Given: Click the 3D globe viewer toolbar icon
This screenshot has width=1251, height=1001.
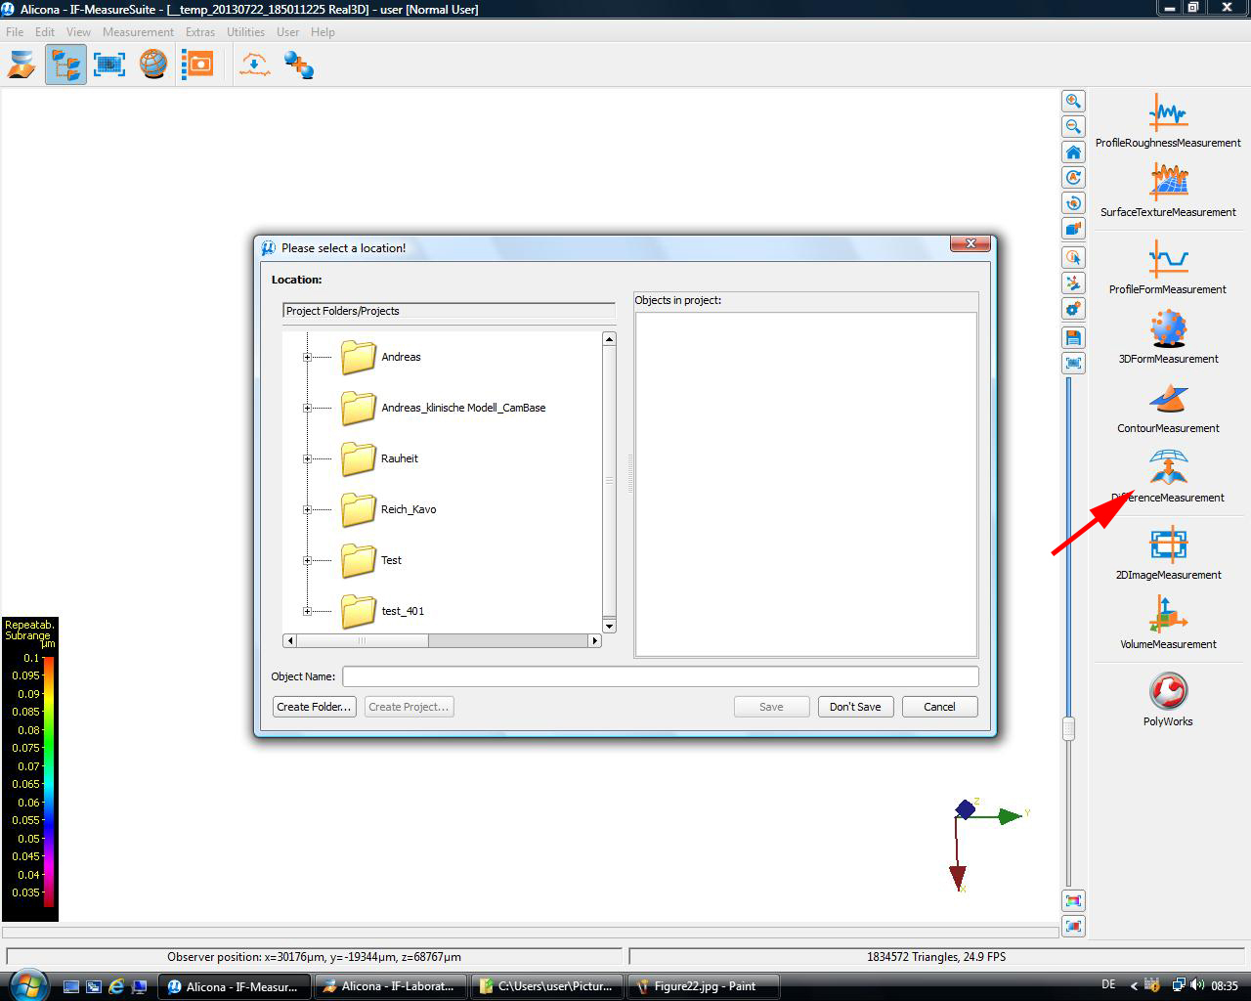Looking at the screenshot, I should [153, 65].
